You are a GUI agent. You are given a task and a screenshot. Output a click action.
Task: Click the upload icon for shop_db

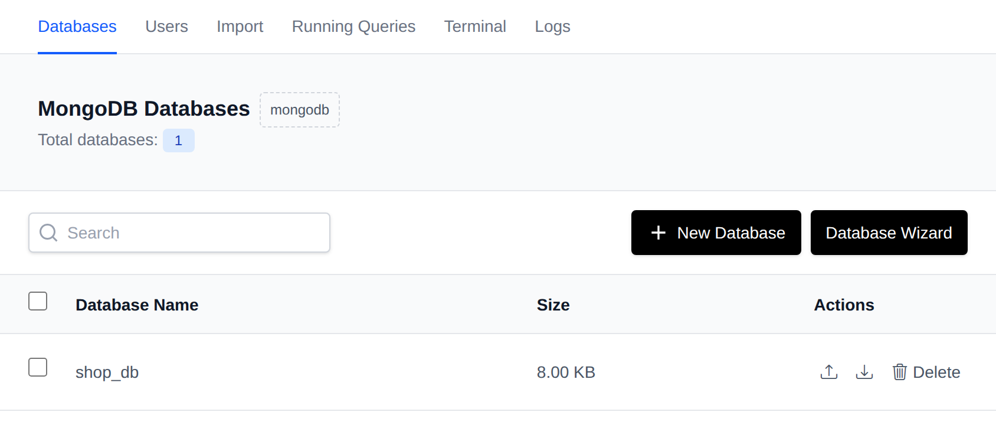[x=829, y=372]
